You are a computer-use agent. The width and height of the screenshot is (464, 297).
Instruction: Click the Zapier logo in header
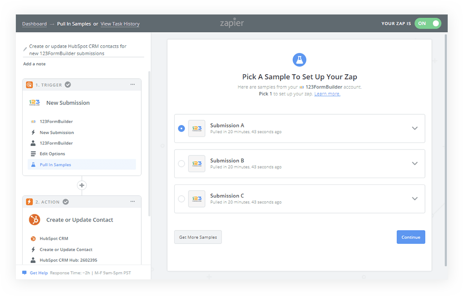pos(232,23)
